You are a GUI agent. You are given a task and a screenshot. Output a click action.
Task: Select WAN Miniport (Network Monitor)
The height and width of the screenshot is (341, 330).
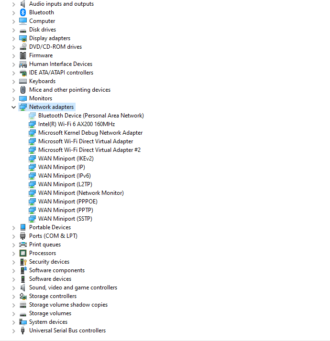(81, 193)
